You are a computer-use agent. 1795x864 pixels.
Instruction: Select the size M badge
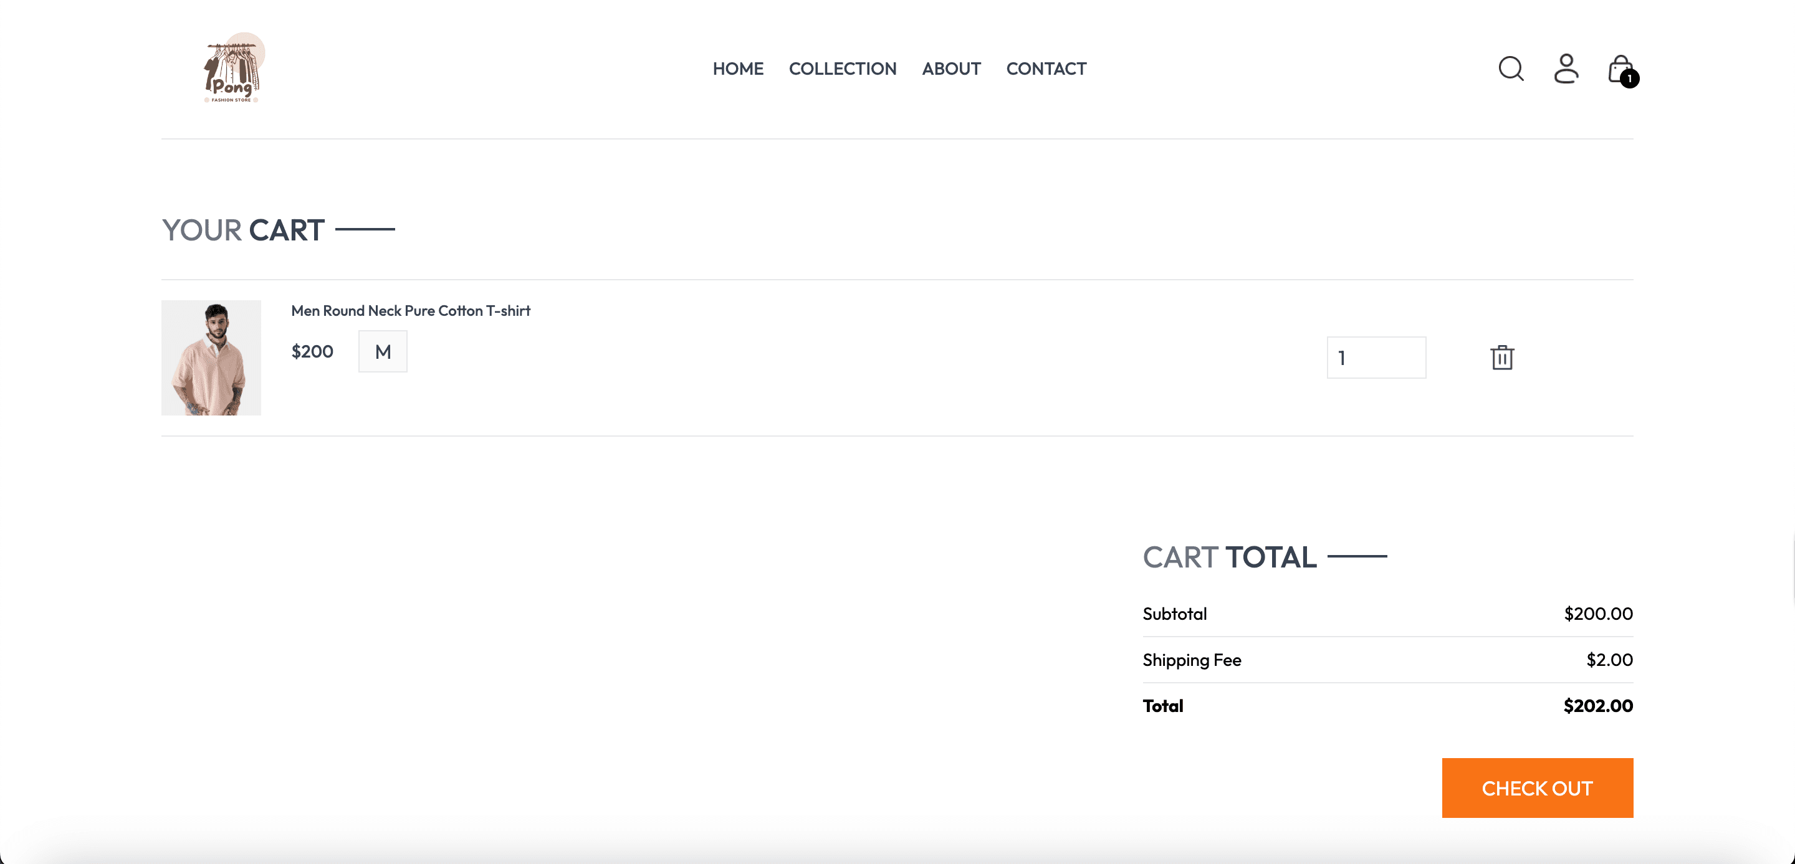click(383, 351)
